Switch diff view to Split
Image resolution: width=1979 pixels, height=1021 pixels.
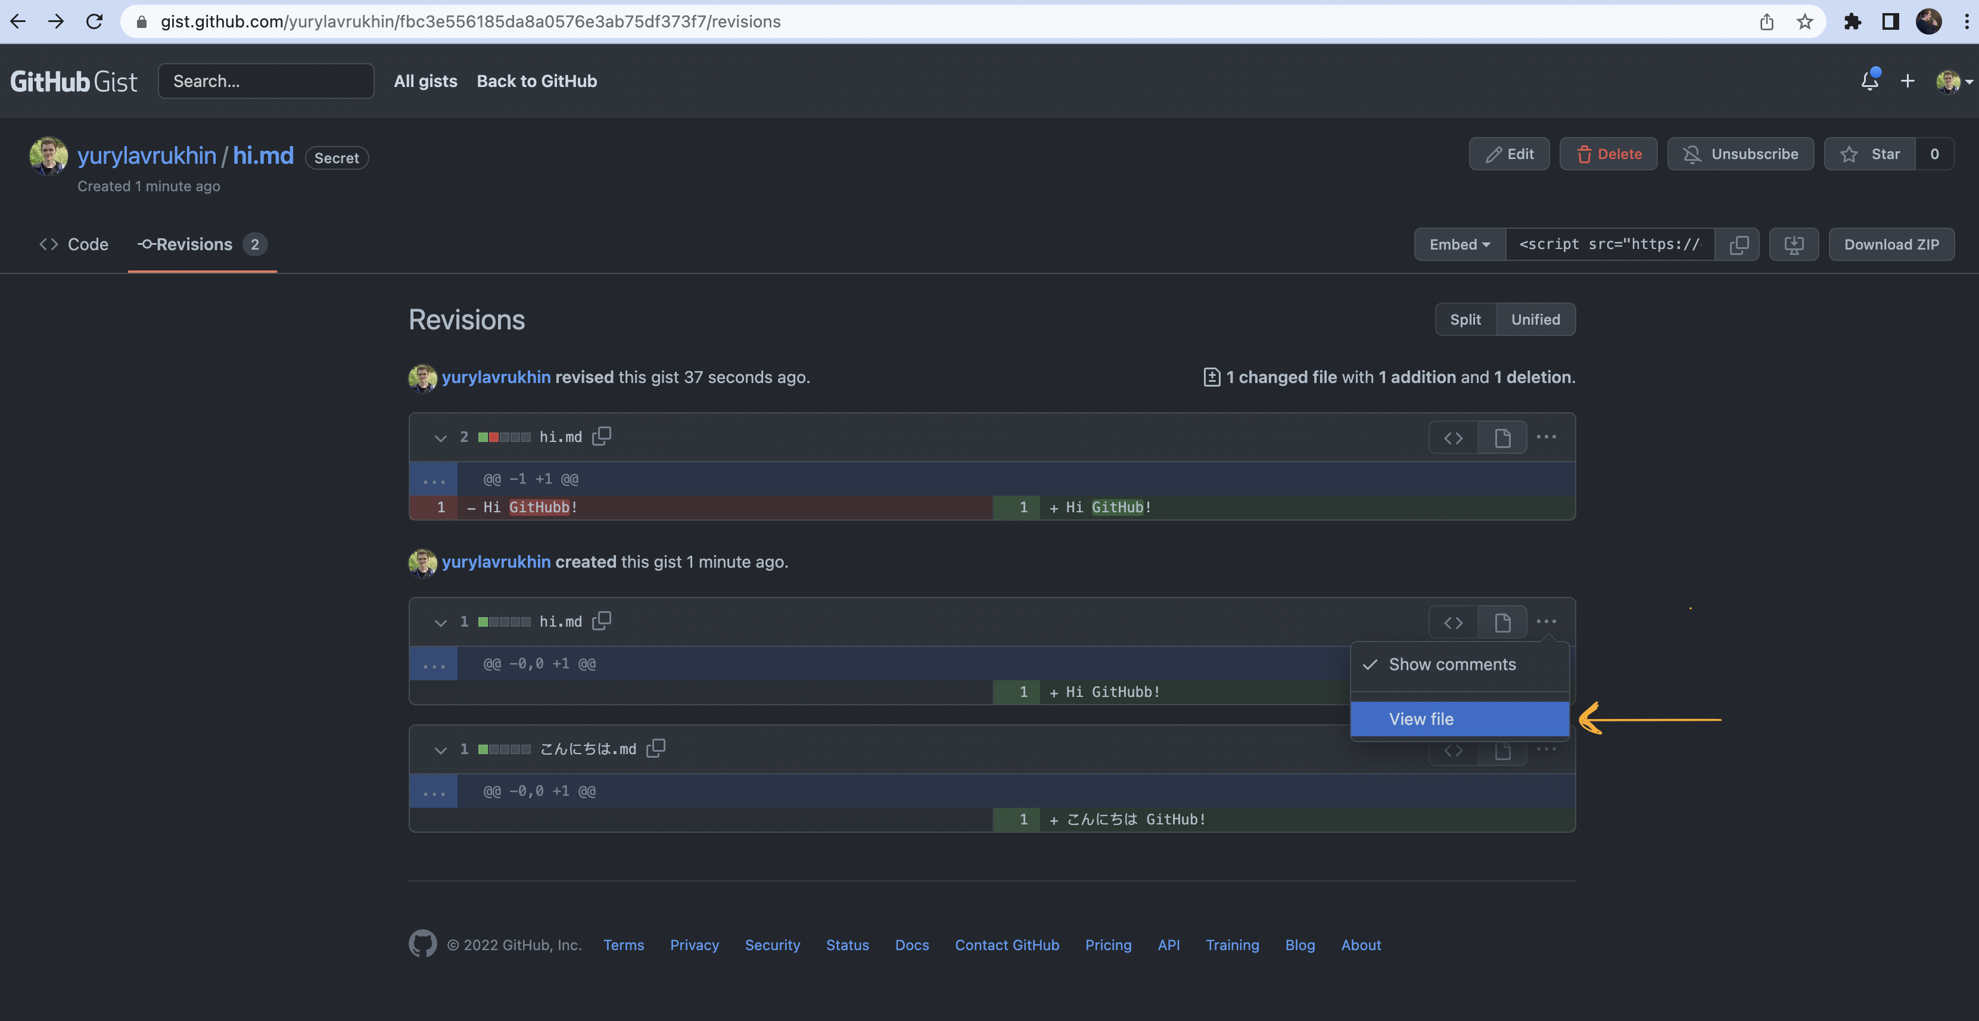point(1464,319)
